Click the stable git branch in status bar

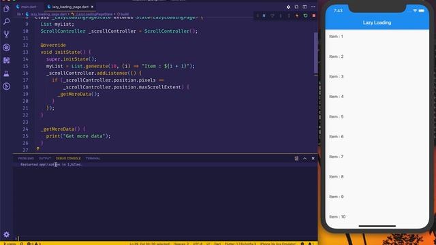(x=10, y=244)
